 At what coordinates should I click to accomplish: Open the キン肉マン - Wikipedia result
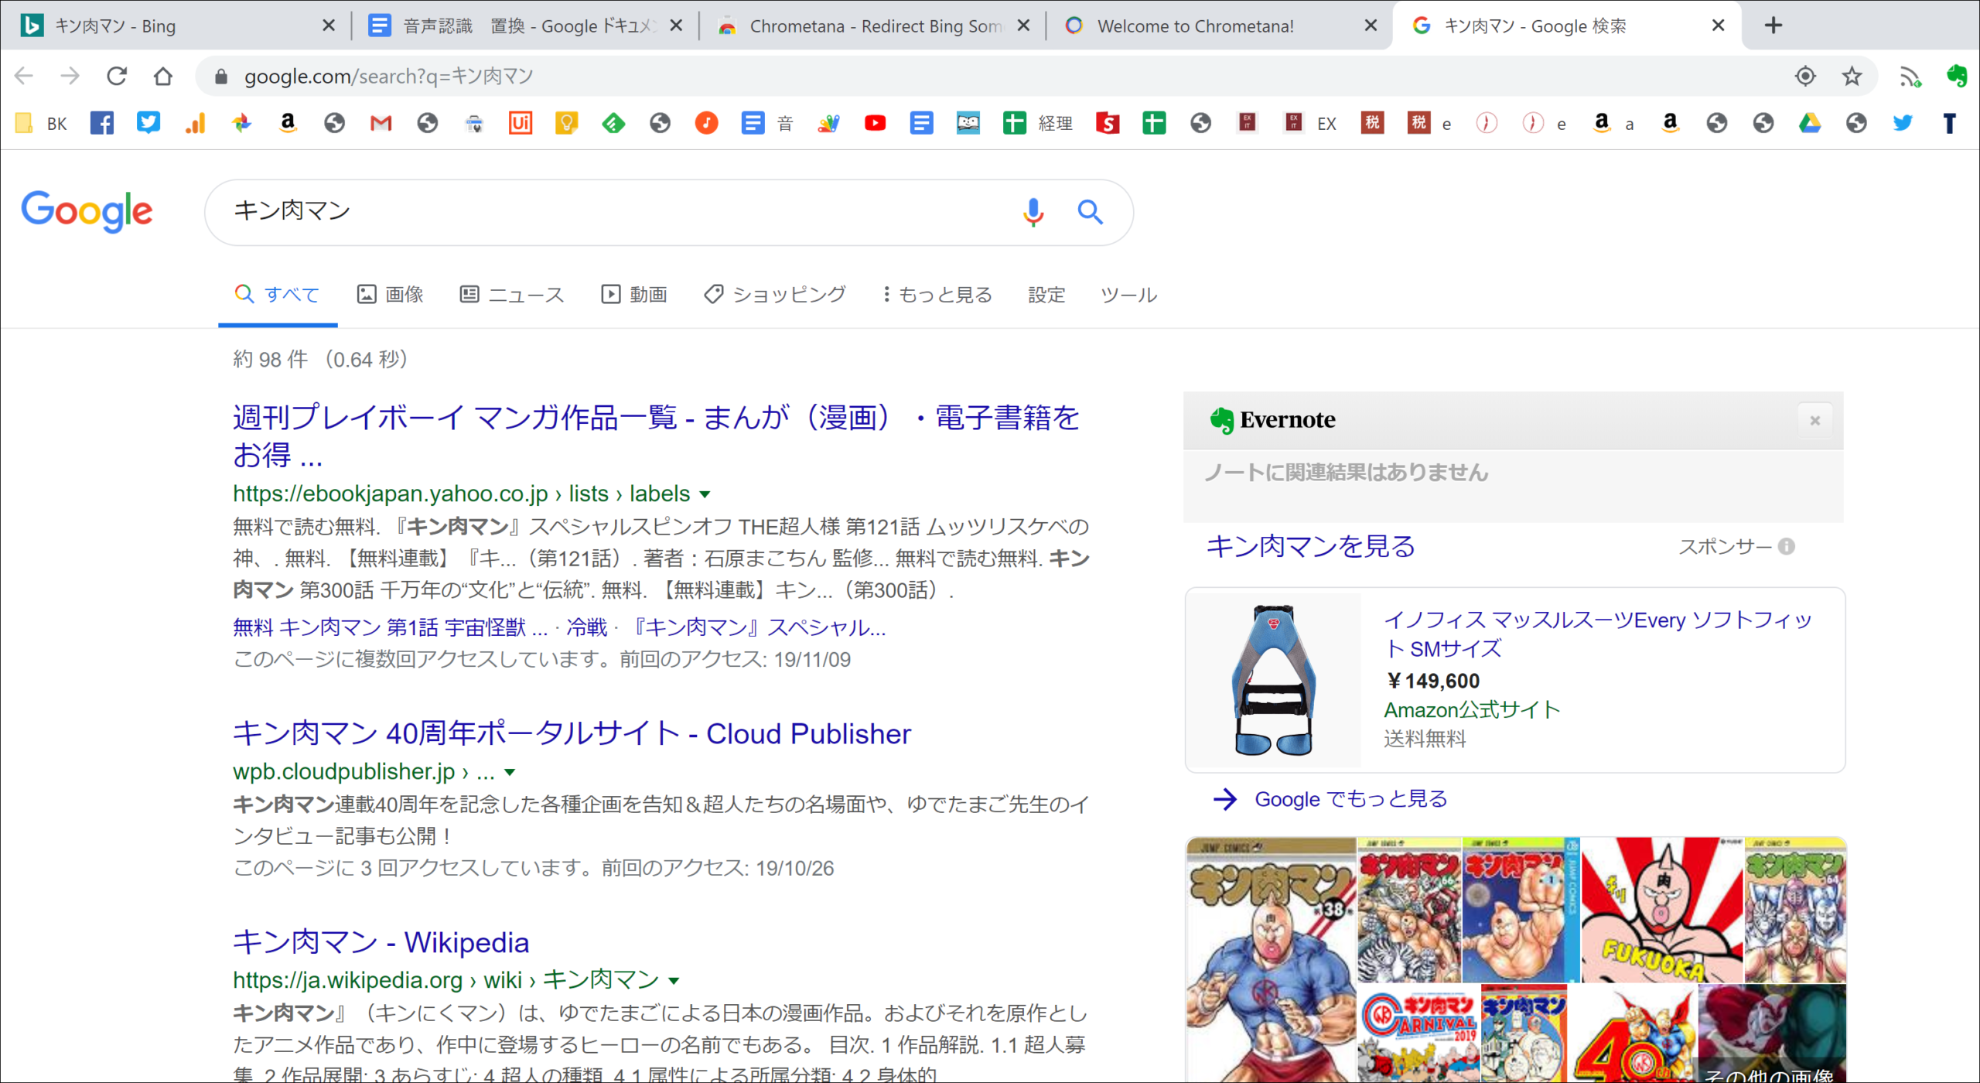[x=381, y=942]
